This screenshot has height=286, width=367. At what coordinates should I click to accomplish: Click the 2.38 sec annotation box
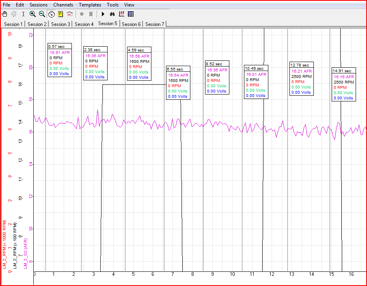pyautogui.click(x=95, y=63)
